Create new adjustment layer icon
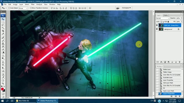 (168, 62)
